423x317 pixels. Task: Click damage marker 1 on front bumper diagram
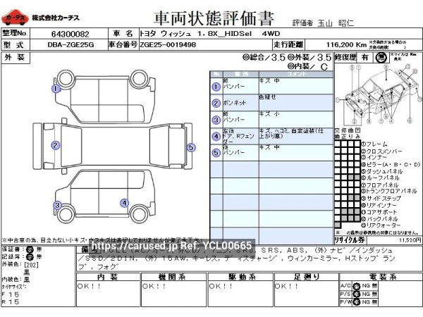pyautogui.click(x=55, y=89)
